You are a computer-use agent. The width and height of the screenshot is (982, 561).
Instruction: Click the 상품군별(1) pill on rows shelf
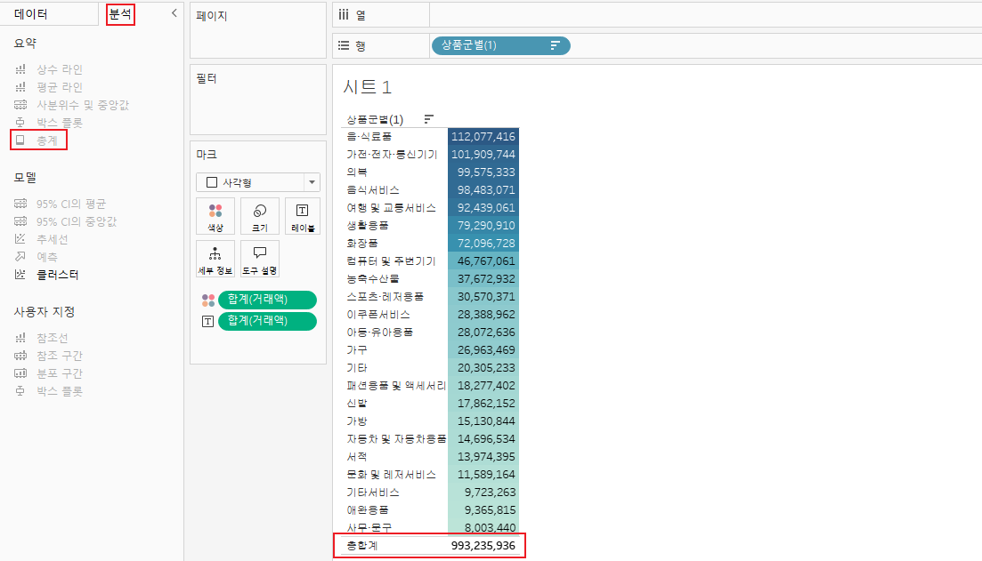500,45
